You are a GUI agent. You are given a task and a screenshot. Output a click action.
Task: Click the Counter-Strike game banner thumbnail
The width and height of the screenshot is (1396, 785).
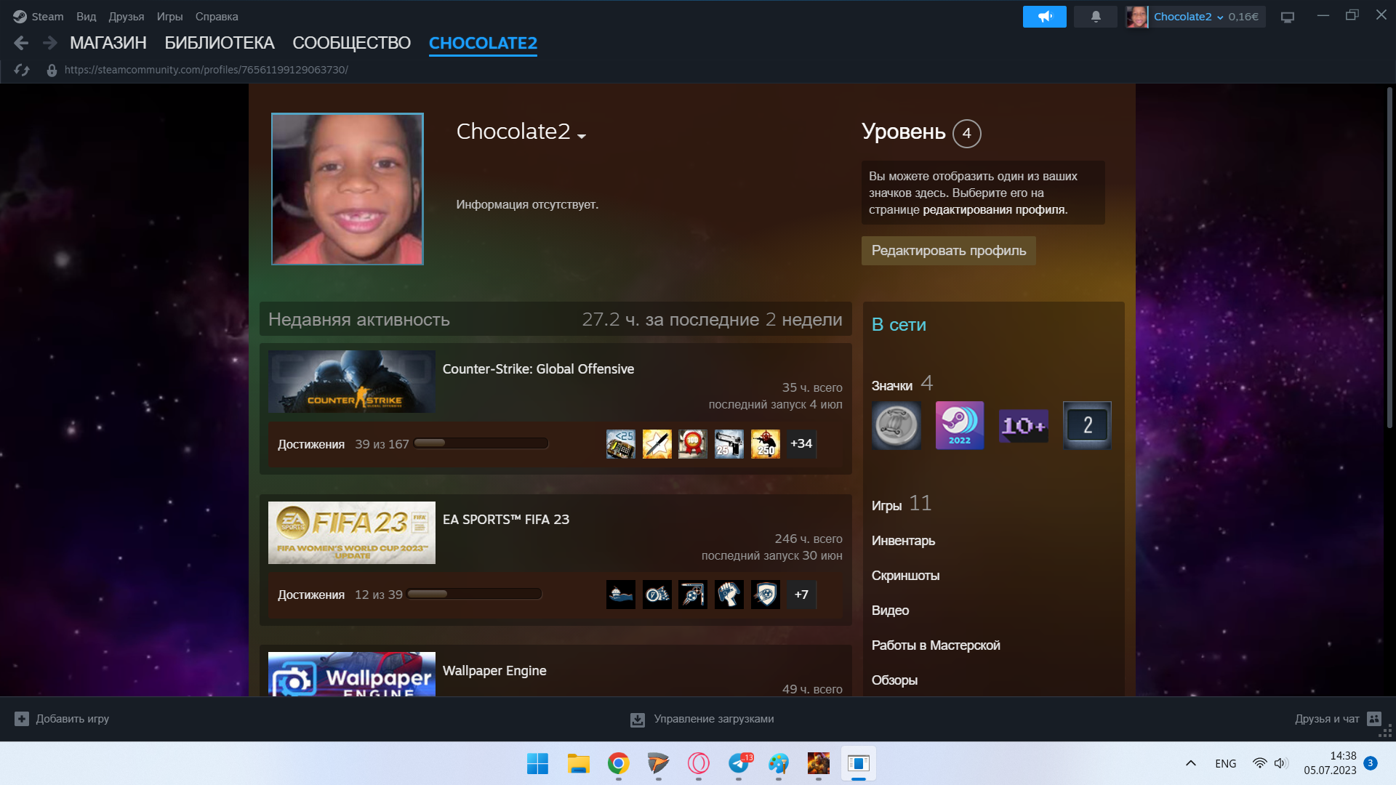pyautogui.click(x=352, y=382)
